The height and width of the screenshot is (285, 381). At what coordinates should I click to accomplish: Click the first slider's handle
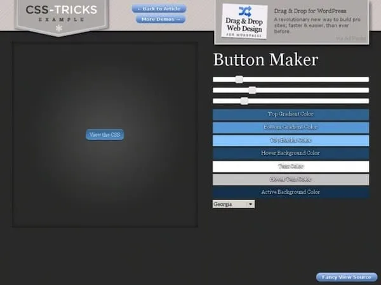[239, 79]
